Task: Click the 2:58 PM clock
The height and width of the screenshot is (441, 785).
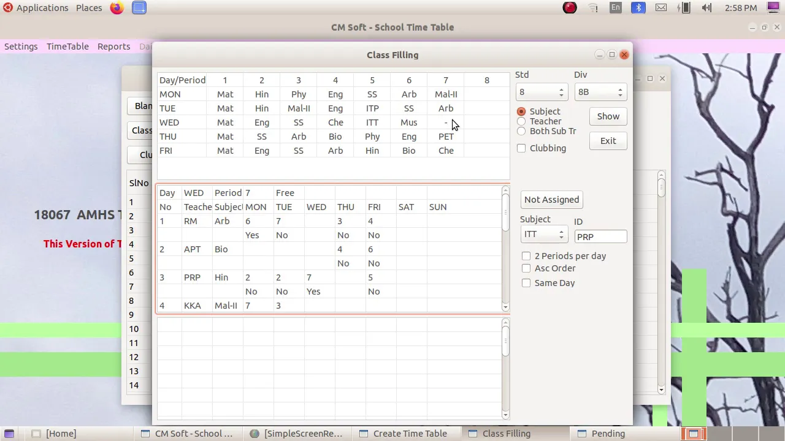Action: (x=741, y=8)
